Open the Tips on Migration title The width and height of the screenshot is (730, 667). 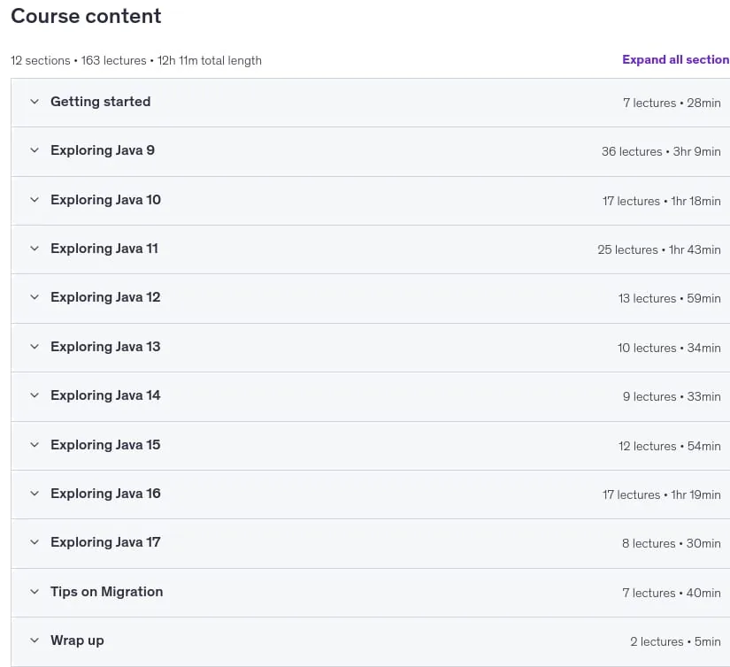pos(106,592)
